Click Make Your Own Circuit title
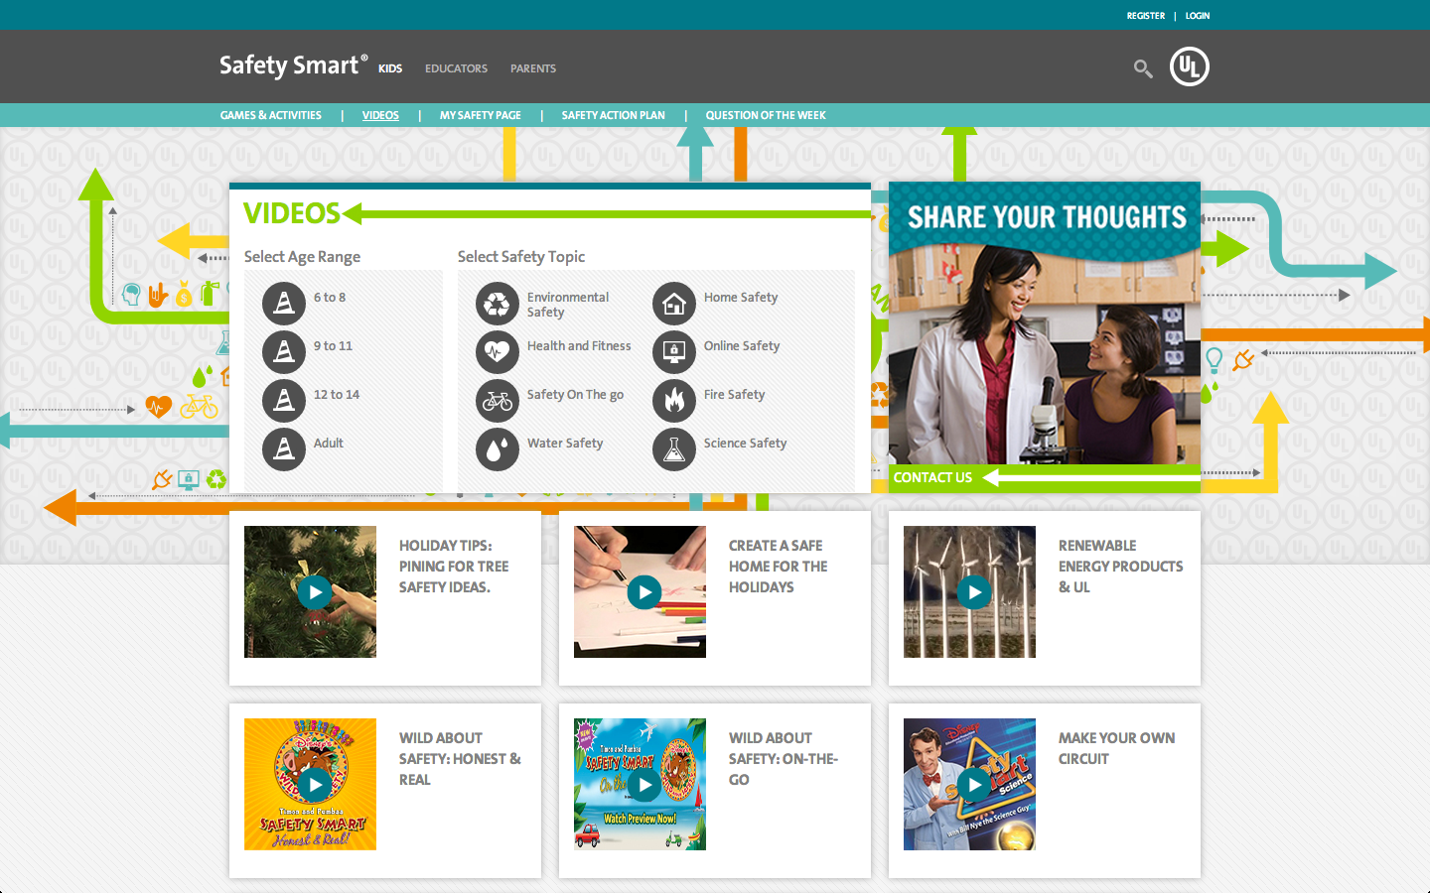This screenshot has height=893, width=1430. coord(1116,748)
